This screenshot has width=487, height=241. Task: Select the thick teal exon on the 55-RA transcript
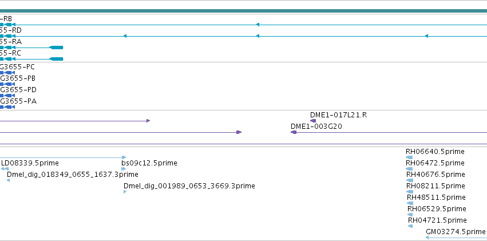coord(57,48)
